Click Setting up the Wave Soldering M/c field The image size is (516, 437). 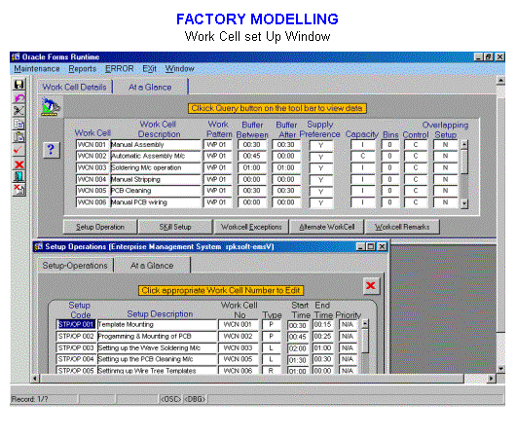[157, 347]
